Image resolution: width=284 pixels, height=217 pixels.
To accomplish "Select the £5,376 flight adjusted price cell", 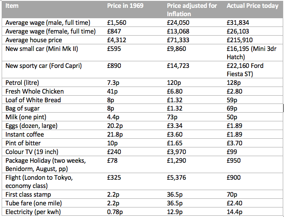I will pos(176,177).
